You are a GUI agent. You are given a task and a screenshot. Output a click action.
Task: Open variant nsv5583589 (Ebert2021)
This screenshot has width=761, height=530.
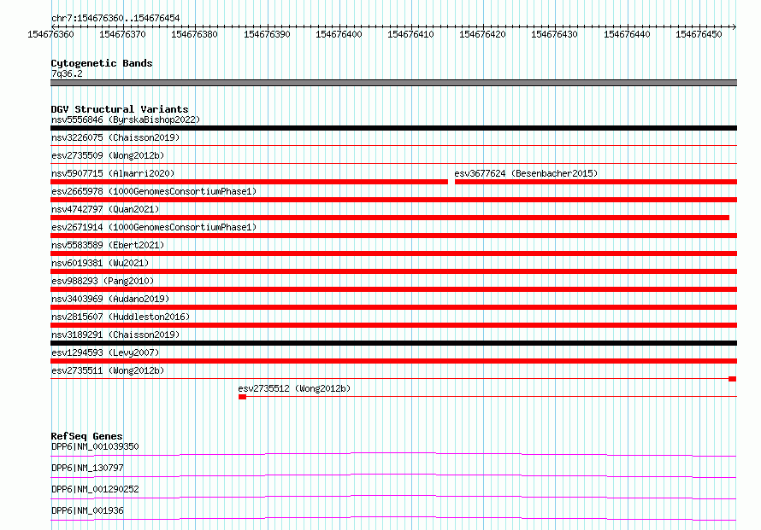click(108, 245)
